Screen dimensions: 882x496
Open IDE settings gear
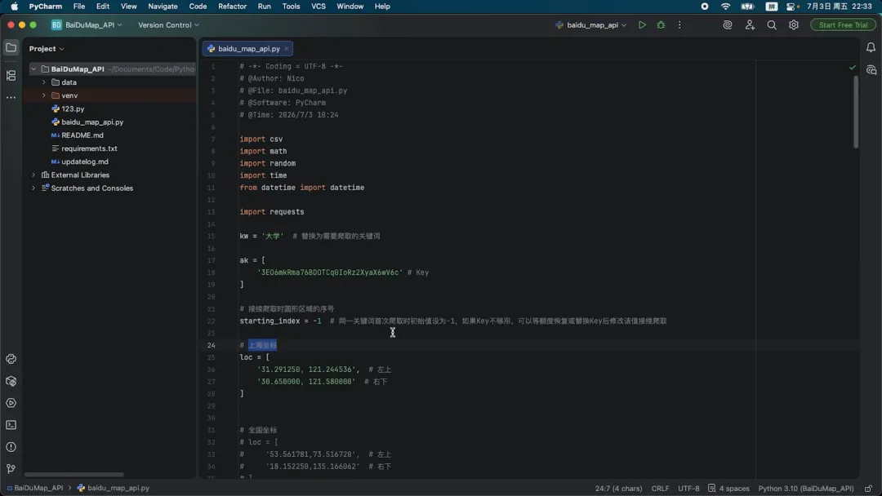pyautogui.click(x=794, y=25)
